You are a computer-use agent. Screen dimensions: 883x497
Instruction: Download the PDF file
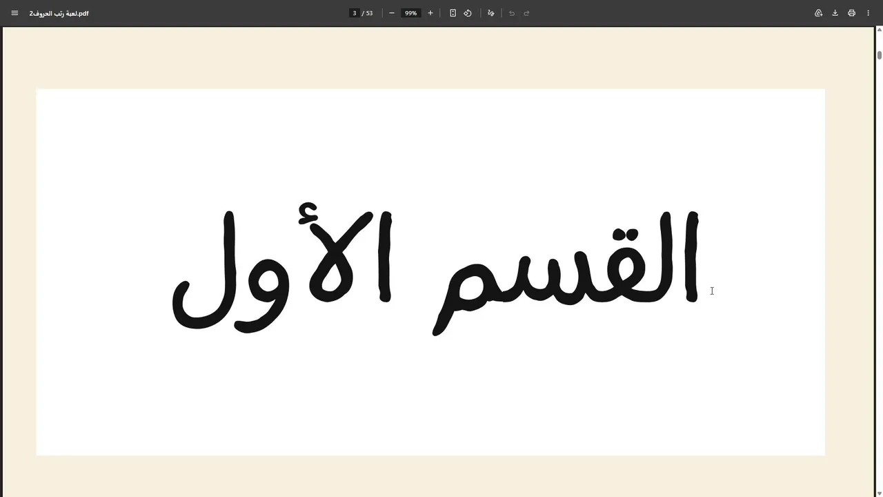pyautogui.click(x=835, y=13)
